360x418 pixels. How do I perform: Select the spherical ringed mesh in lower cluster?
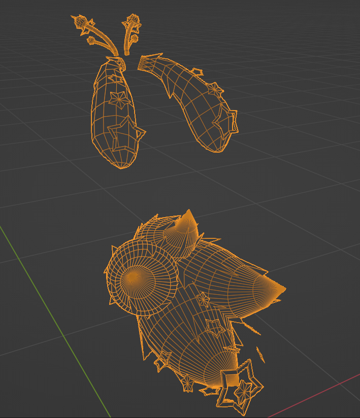tap(142, 277)
